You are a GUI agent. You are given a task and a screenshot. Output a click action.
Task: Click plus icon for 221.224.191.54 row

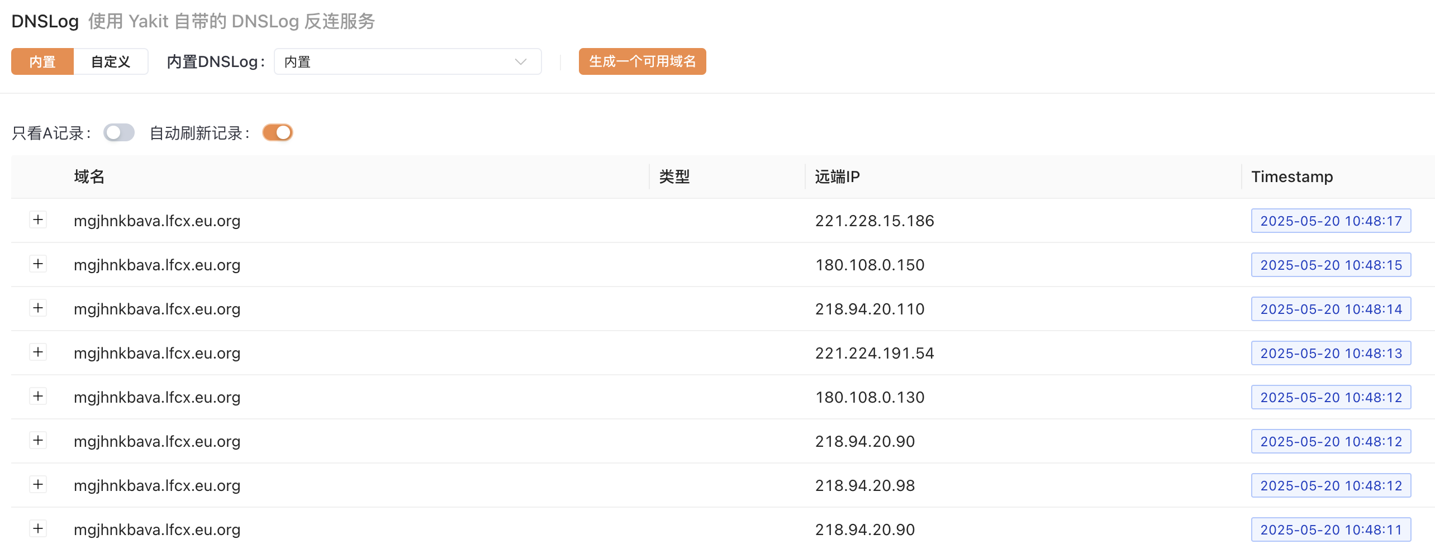click(x=38, y=352)
